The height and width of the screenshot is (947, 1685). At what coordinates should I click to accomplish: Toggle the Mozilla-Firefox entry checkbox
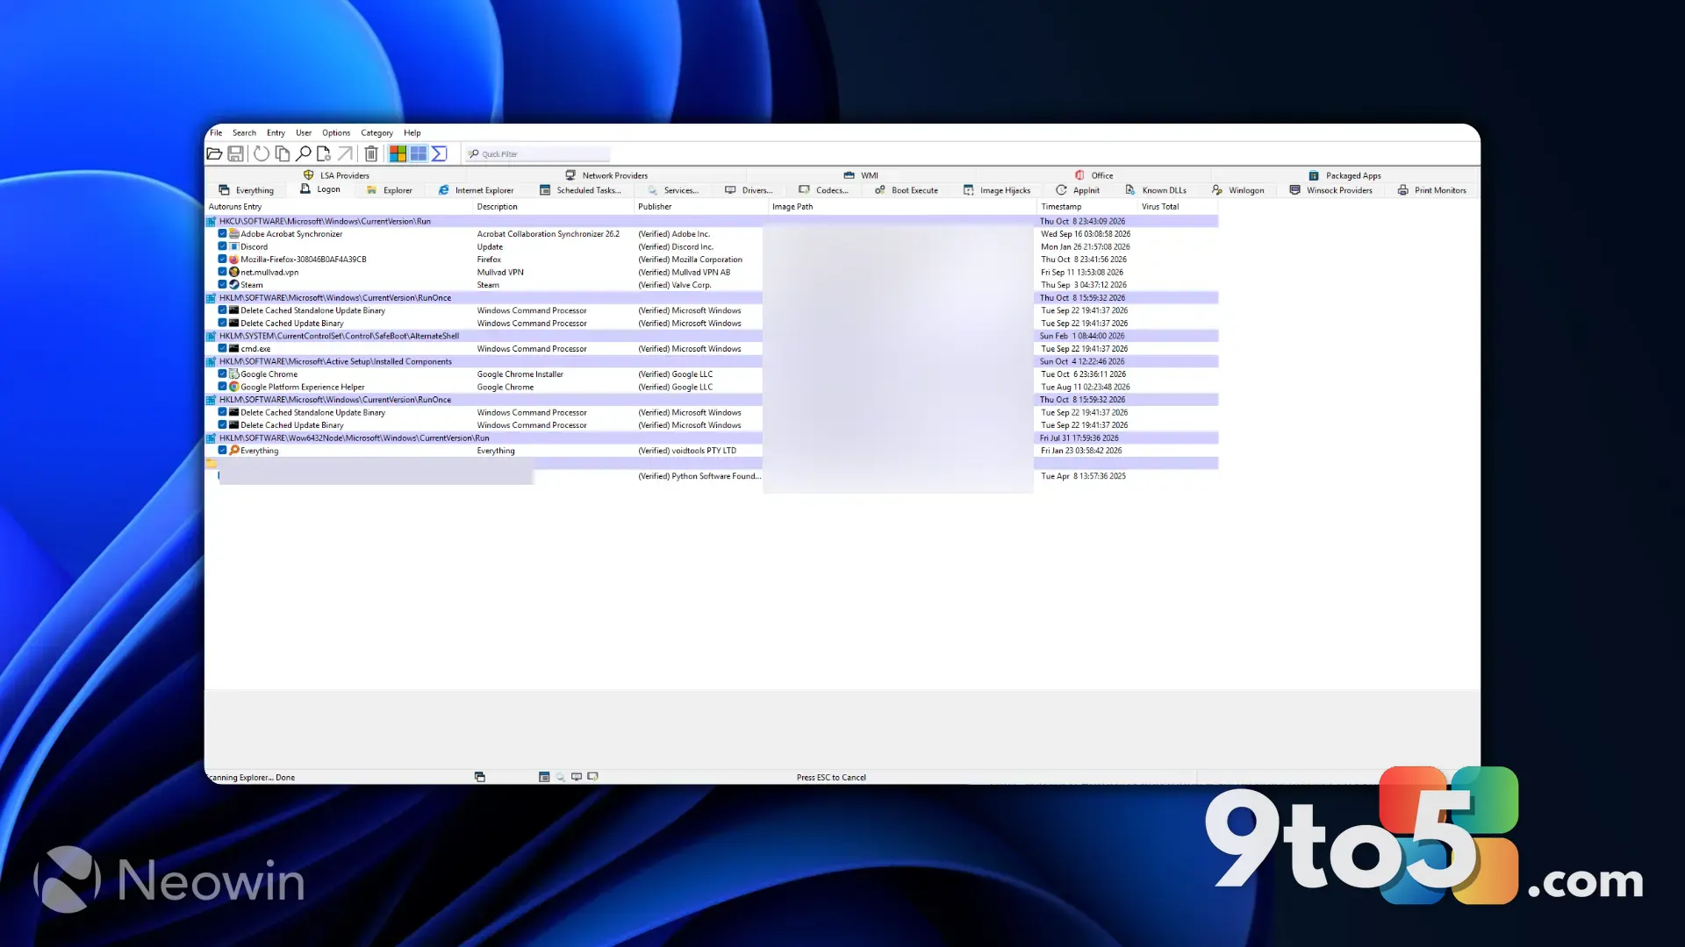click(x=222, y=259)
